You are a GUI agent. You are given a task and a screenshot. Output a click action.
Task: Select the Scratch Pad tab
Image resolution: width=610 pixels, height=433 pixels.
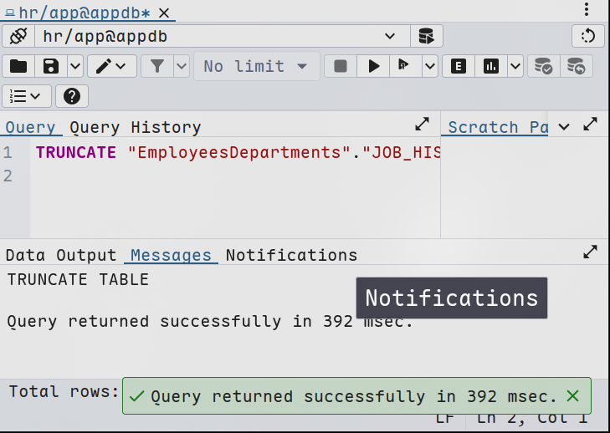[x=497, y=127]
